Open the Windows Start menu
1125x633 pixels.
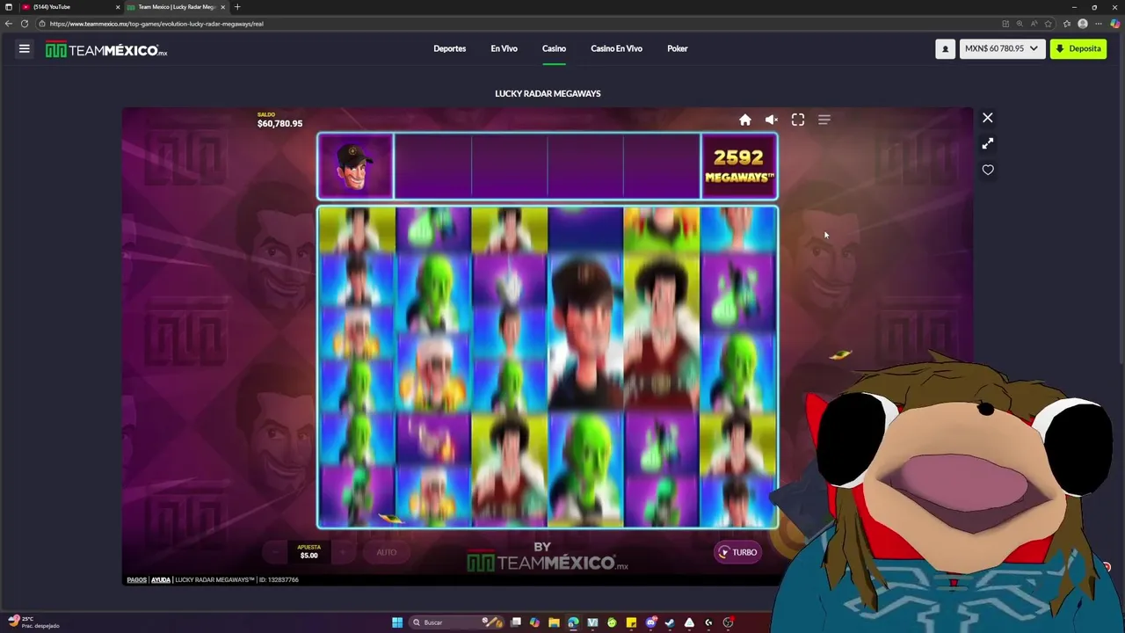coord(397,622)
